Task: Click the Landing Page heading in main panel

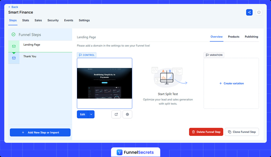Action: (x=86, y=37)
